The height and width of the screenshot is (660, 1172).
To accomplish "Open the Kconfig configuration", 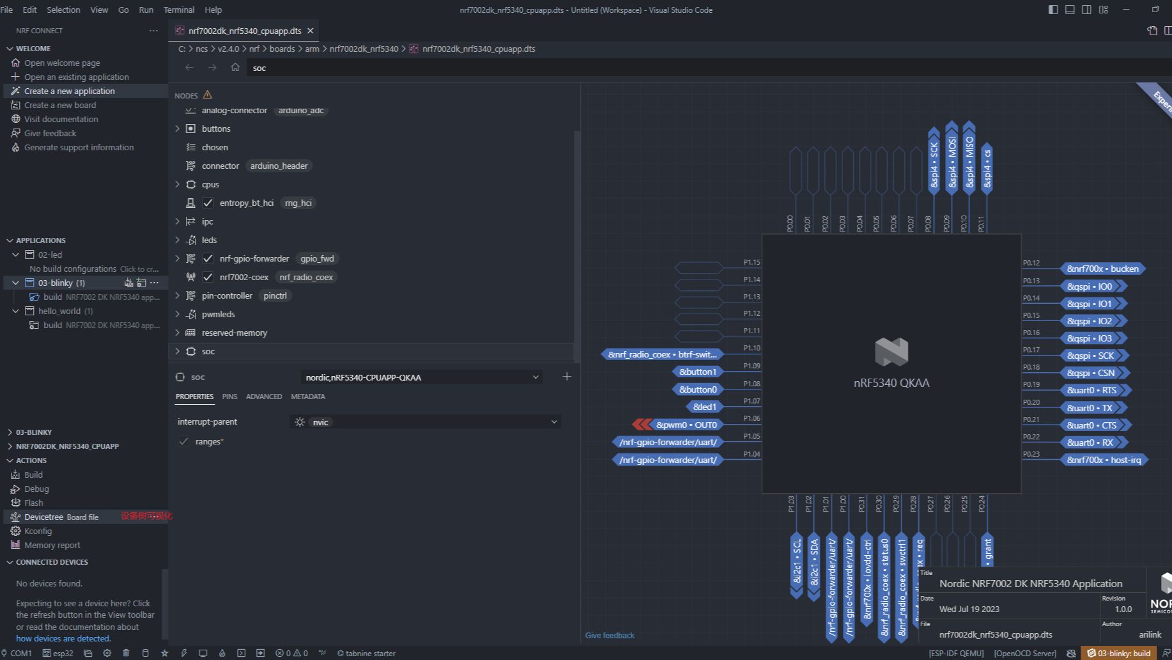I will (37, 531).
